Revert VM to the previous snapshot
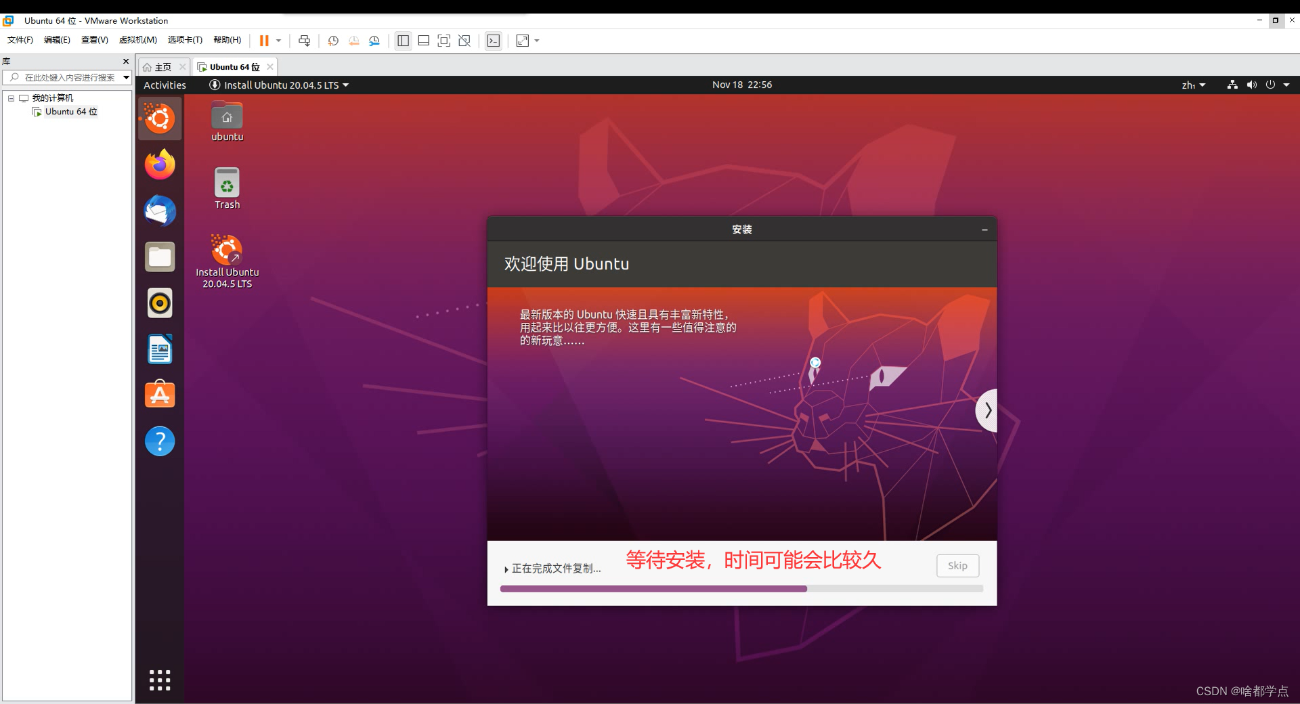Image resolution: width=1300 pixels, height=704 pixels. click(353, 41)
